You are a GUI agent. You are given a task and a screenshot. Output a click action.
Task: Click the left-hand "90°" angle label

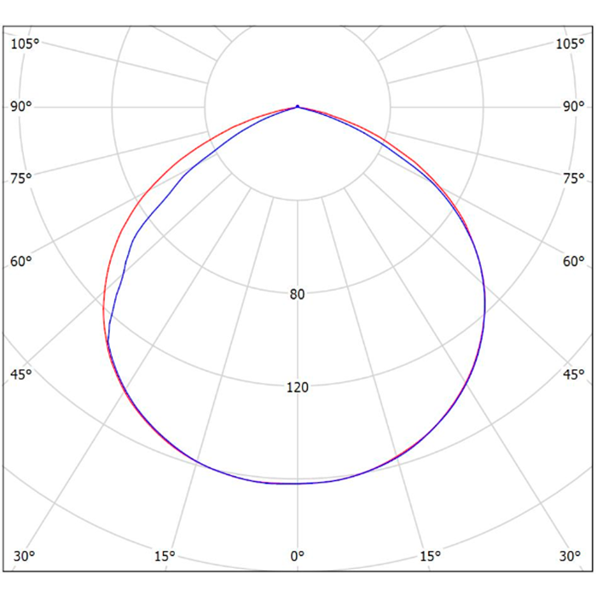point(21,107)
